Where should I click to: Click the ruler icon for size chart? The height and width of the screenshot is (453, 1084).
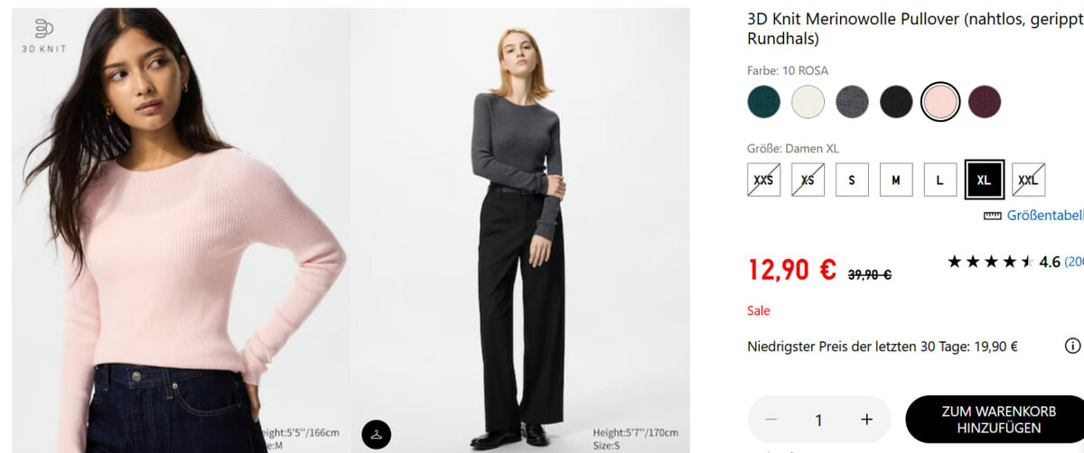pos(992,216)
